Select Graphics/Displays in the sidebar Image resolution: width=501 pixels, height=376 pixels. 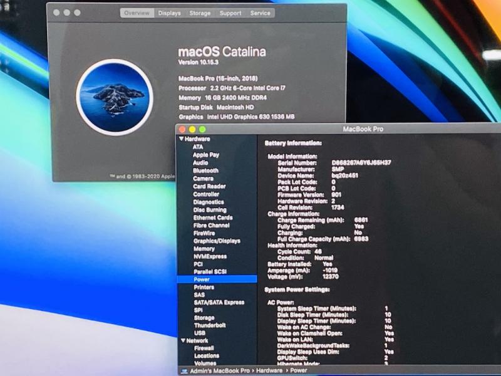(217, 241)
